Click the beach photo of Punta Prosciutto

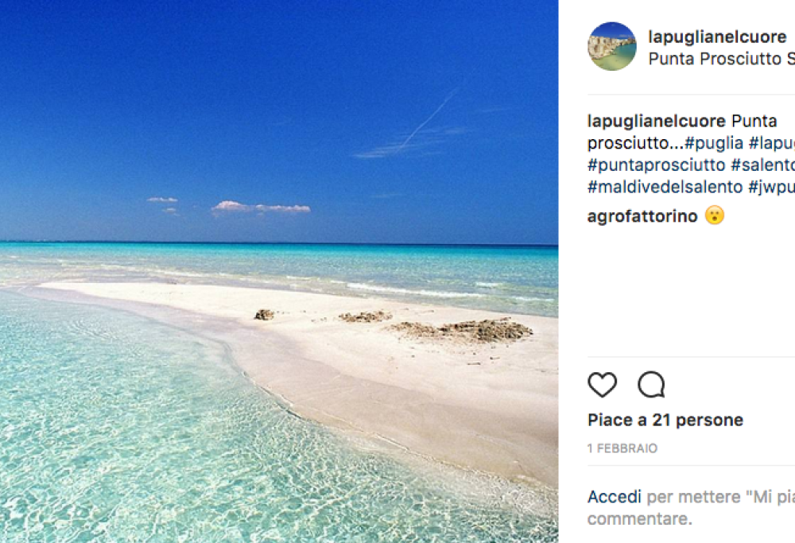point(286,270)
